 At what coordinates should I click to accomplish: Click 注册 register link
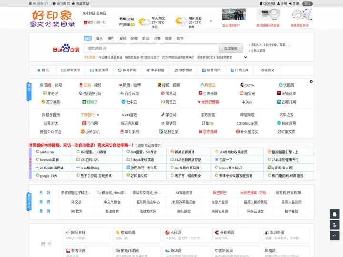coord(282,3)
